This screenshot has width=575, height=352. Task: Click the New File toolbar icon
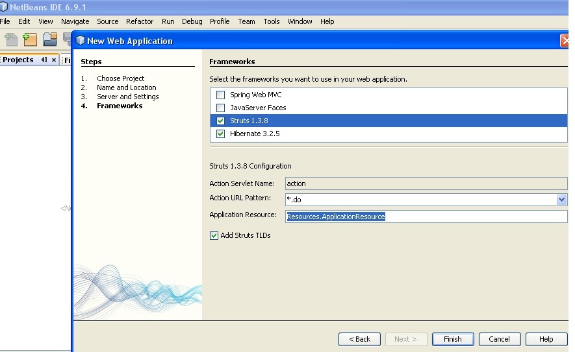(x=11, y=39)
